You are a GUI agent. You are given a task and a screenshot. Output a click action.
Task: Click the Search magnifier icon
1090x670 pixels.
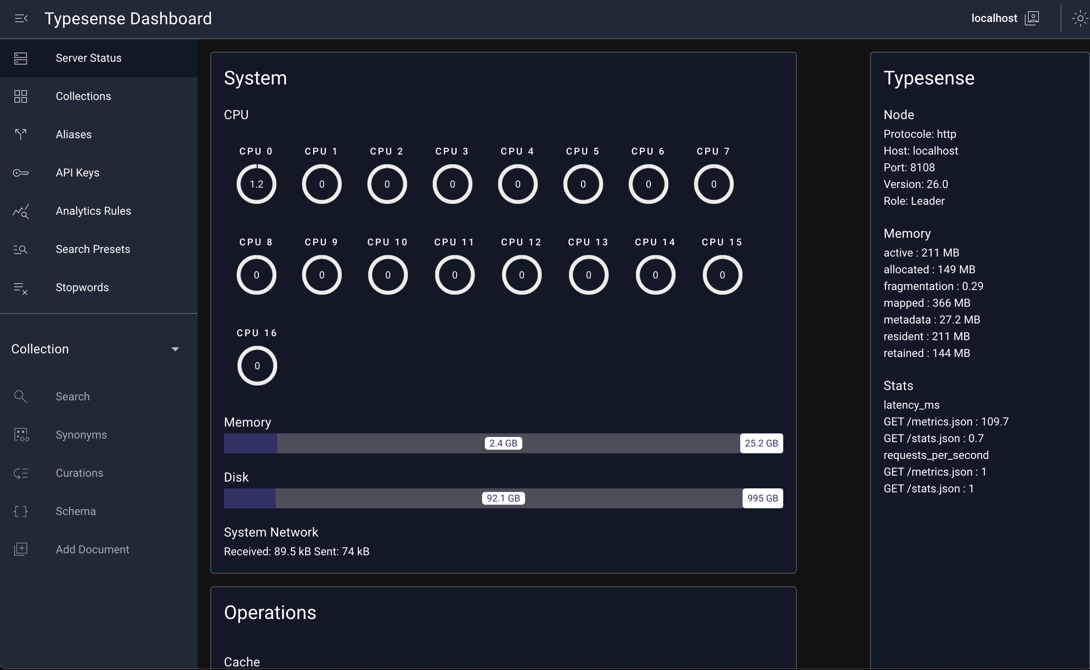[20, 397]
